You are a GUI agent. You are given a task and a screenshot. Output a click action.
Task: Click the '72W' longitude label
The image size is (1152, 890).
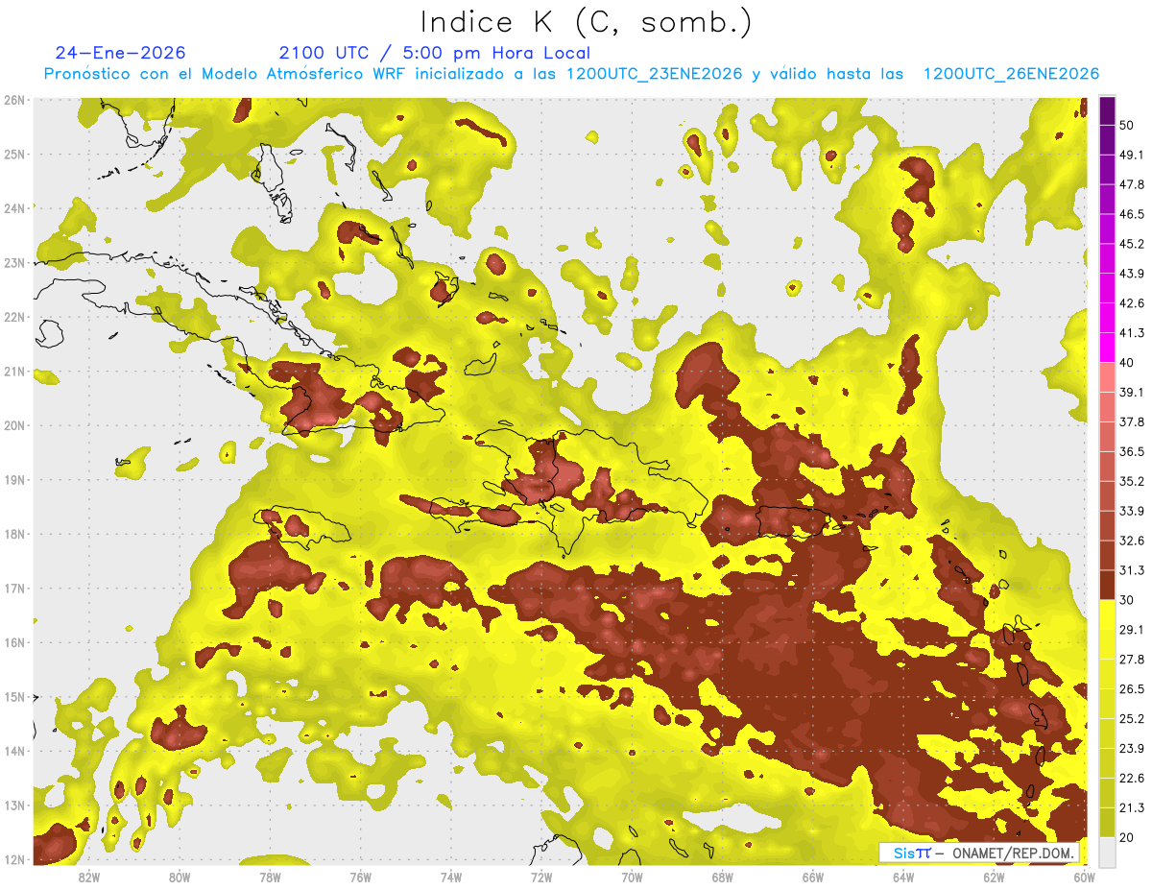tap(541, 878)
